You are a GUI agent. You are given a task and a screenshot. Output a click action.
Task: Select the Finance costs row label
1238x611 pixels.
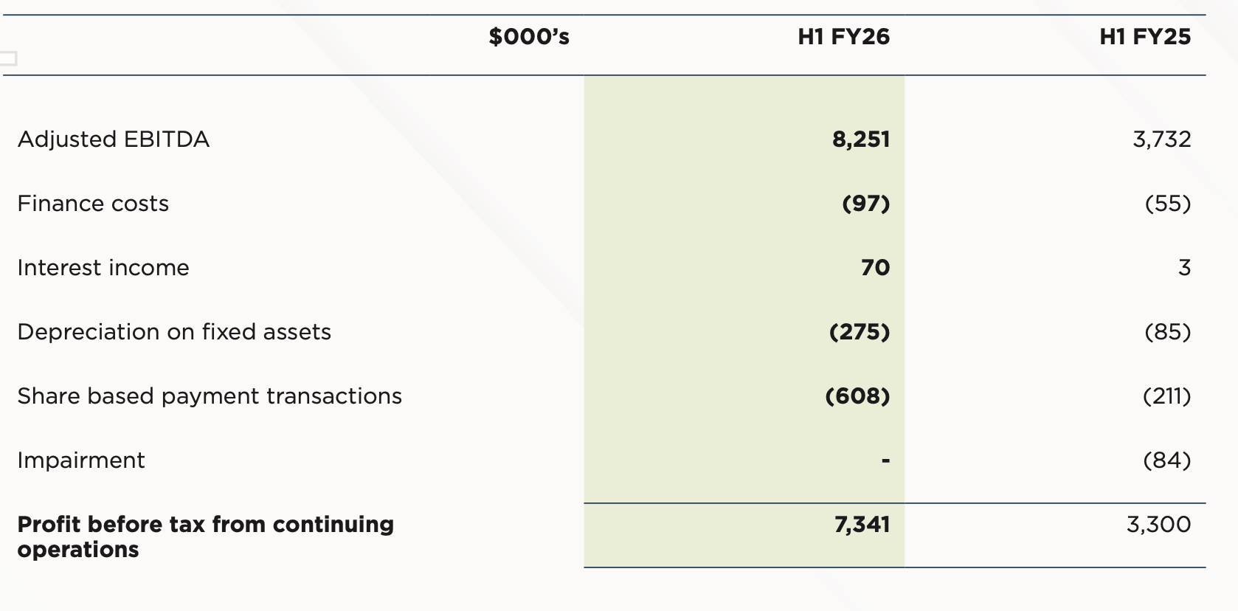93,204
